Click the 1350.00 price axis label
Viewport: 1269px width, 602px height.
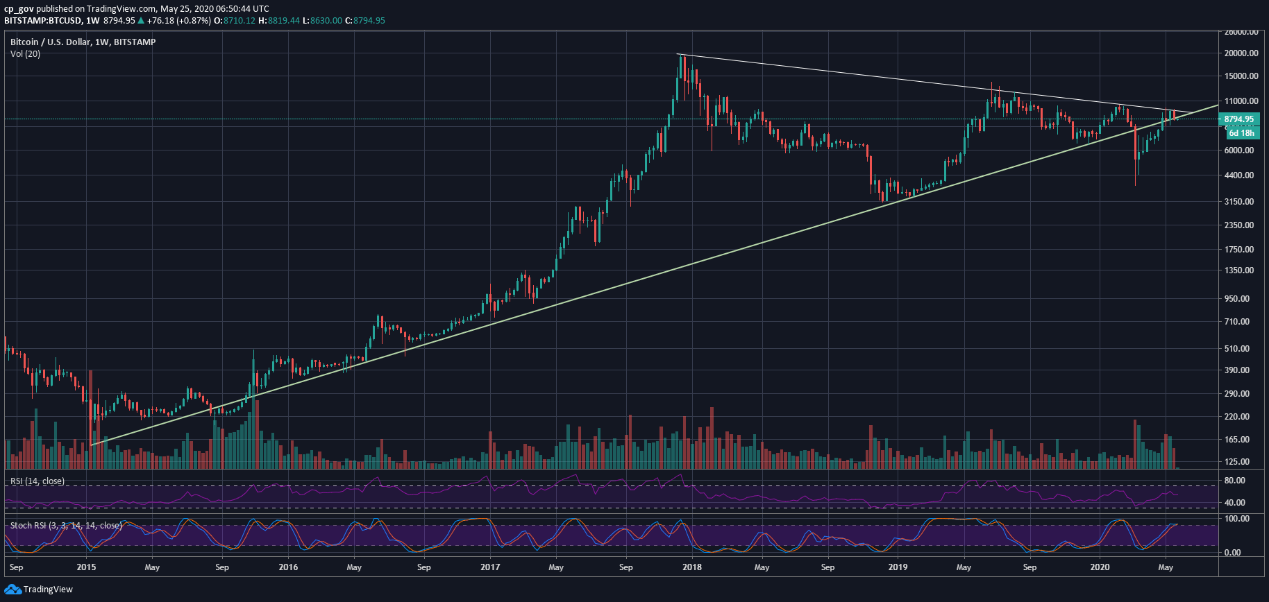coord(1239,270)
